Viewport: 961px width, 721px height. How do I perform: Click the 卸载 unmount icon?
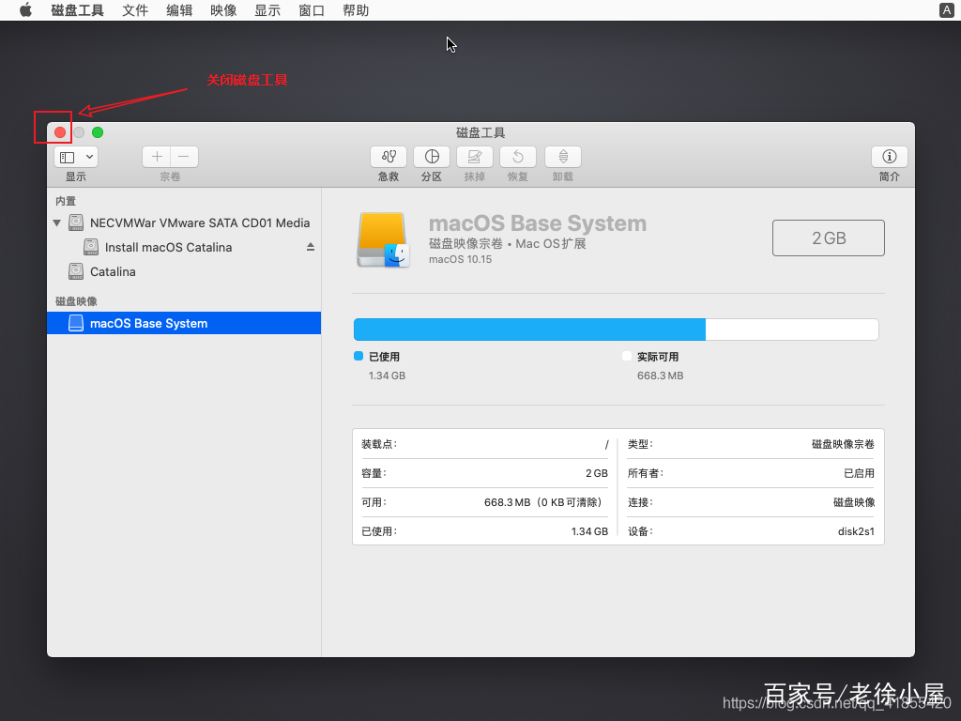coord(563,157)
